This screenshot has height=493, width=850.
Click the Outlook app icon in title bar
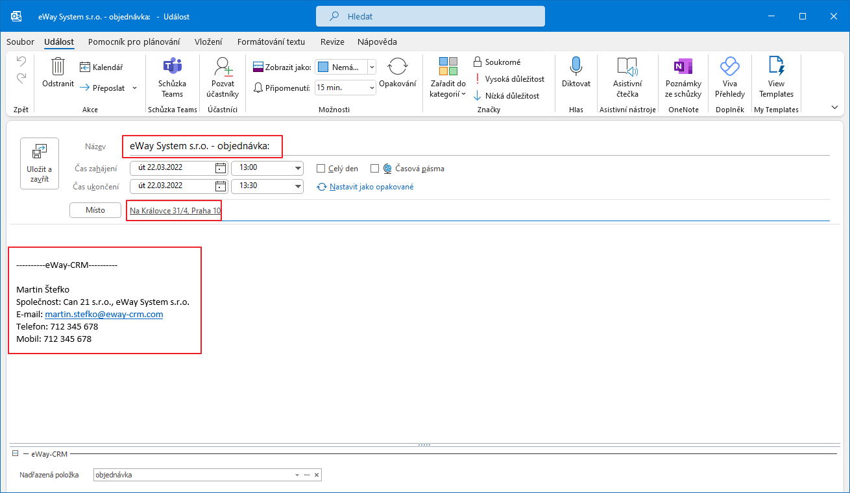(16, 16)
